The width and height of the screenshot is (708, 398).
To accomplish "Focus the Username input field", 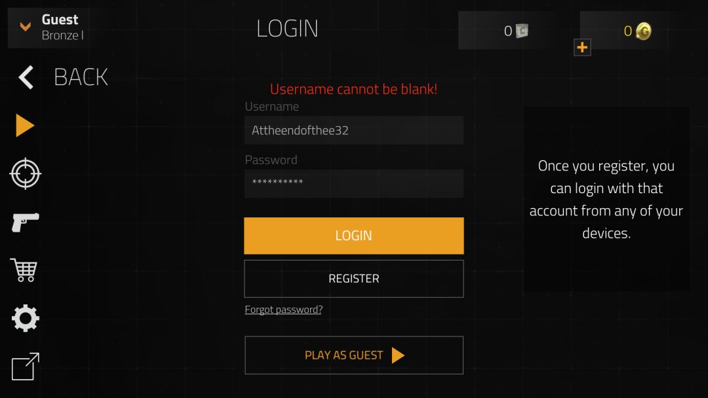I will click(353, 130).
